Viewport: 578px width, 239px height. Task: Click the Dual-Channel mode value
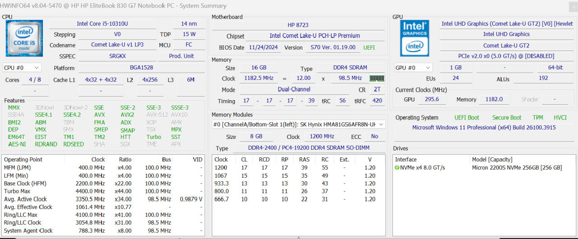[x=294, y=89]
